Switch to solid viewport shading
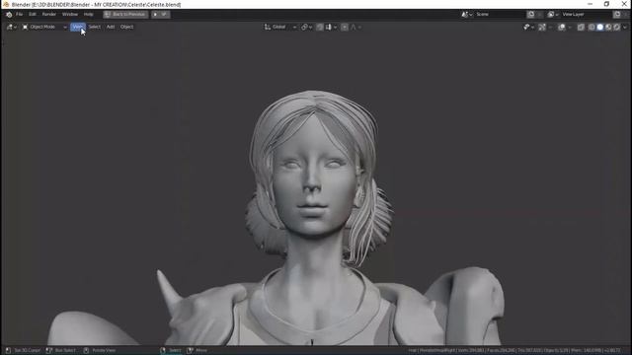The image size is (632, 355). (600, 27)
